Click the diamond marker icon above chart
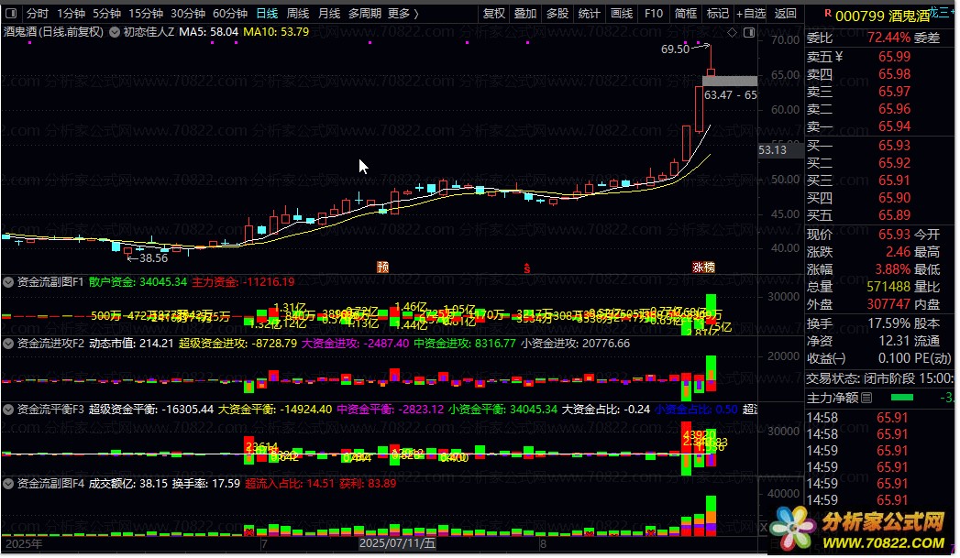The height and width of the screenshot is (558, 960). pos(733,32)
